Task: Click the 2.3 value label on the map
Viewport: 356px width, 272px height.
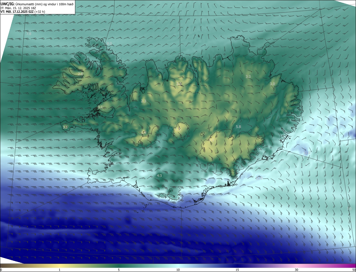Action: point(144,101)
